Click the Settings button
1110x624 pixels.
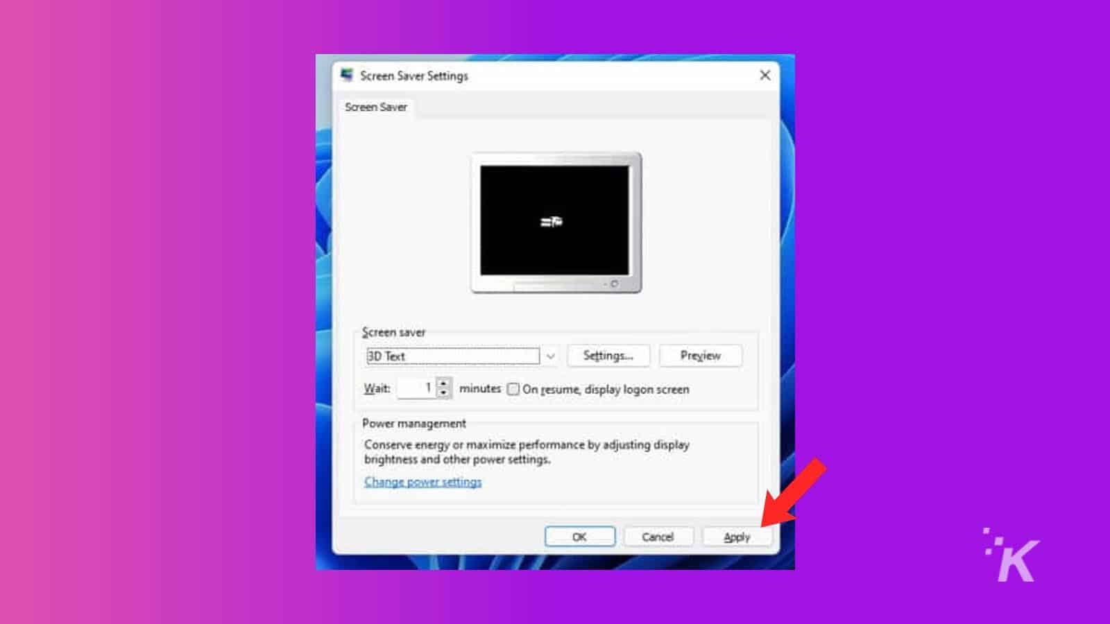point(608,356)
